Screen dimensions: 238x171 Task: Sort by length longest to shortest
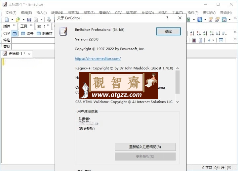[224, 33]
